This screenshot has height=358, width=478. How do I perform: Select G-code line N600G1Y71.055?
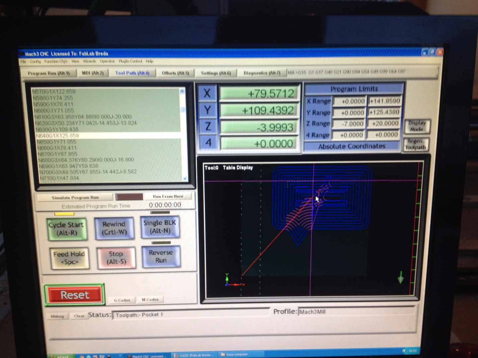(107, 110)
